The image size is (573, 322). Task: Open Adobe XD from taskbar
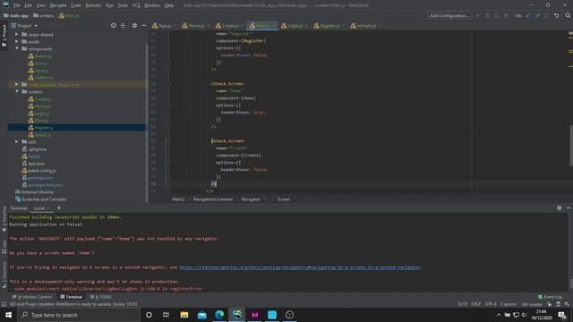pos(254,315)
